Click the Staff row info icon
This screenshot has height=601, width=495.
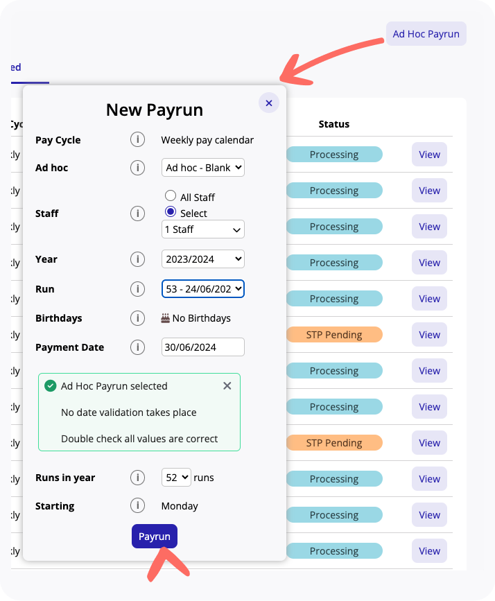137,214
